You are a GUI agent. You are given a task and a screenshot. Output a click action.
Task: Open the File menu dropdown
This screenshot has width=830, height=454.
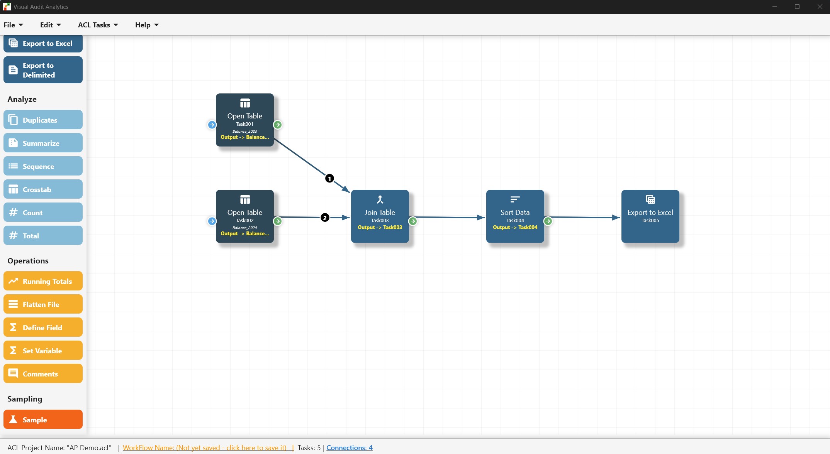(x=13, y=25)
